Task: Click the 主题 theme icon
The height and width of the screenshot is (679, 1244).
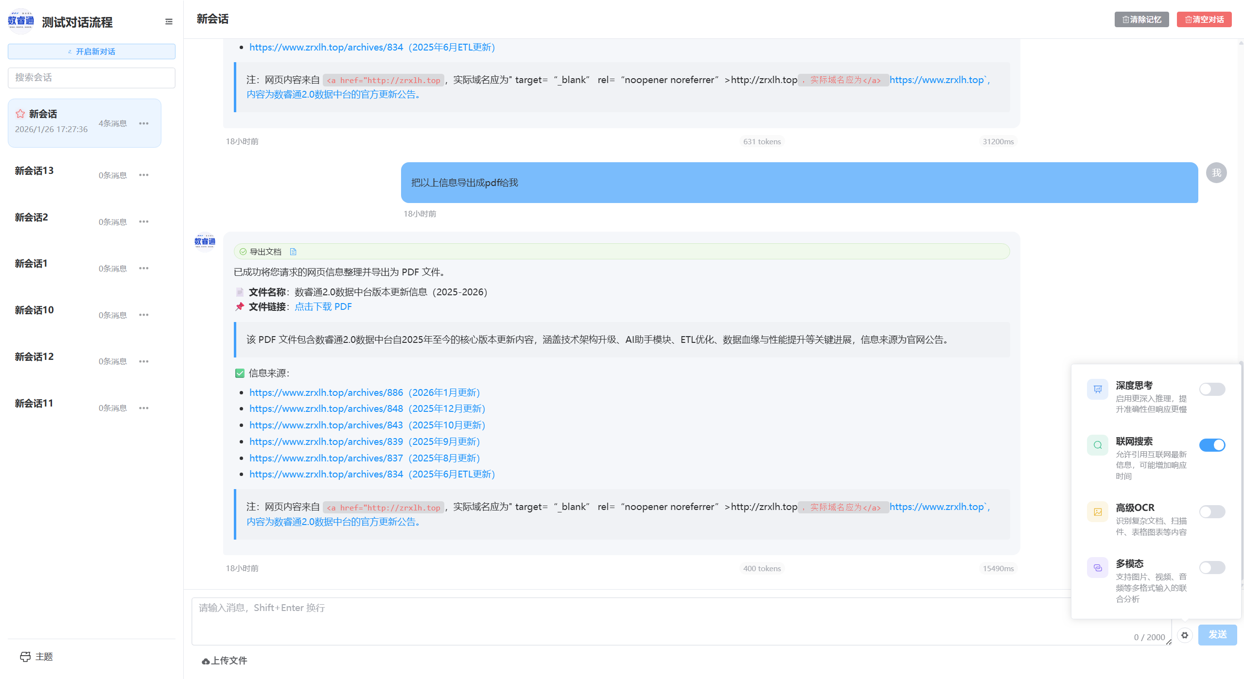Action: (x=25, y=657)
